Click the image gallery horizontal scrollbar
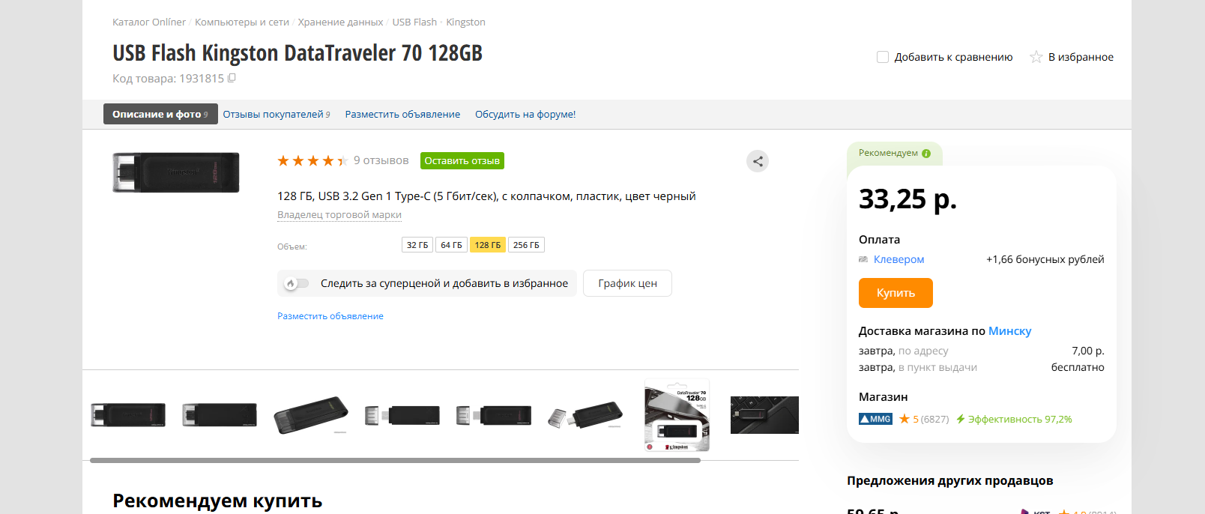Viewport: 1205px width, 514px height. (x=395, y=460)
